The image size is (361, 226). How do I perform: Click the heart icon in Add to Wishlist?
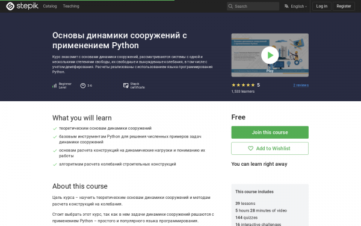[250, 148]
